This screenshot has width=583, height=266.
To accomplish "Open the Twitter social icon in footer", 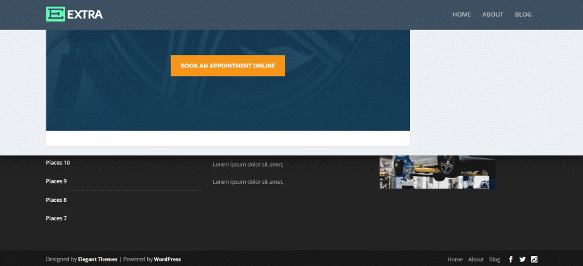I will (x=522, y=259).
